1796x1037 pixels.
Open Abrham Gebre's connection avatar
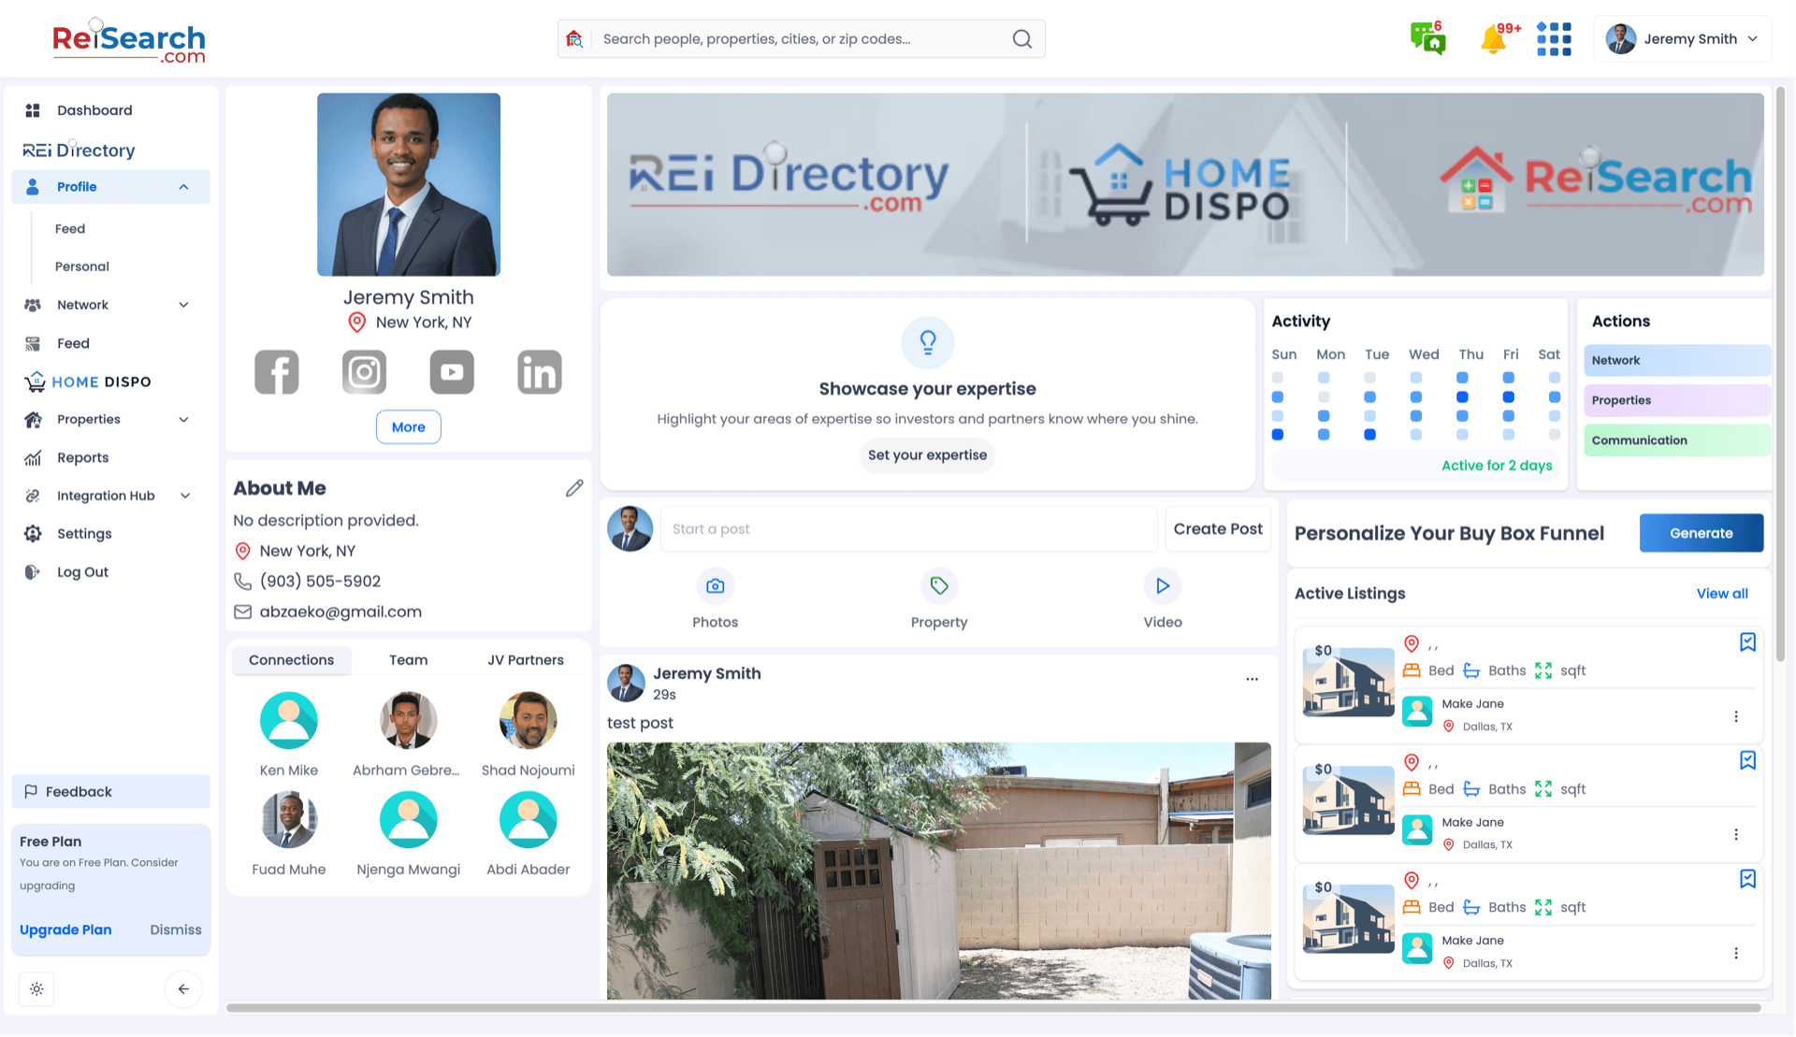[x=408, y=721]
